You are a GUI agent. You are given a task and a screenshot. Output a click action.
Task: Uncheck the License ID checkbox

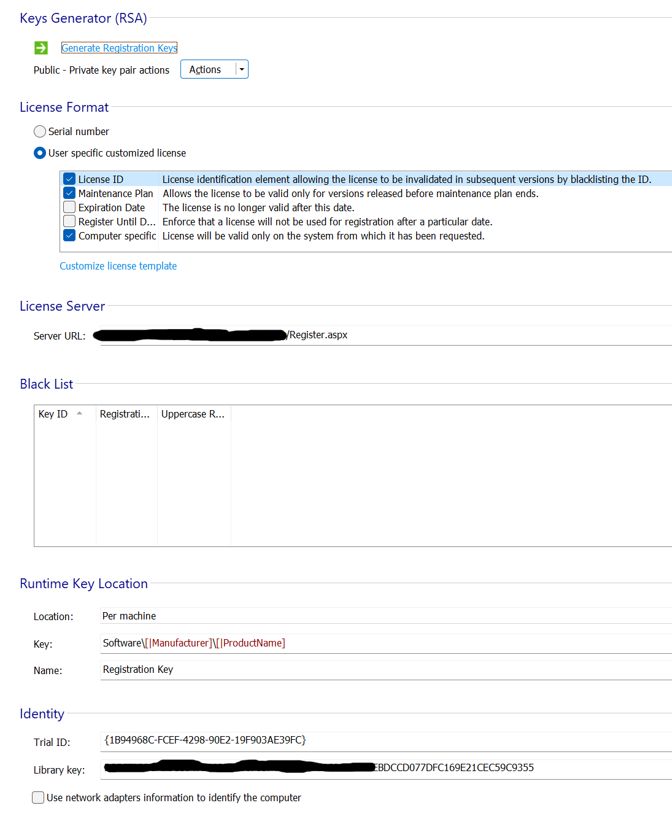click(x=69, y=179)
